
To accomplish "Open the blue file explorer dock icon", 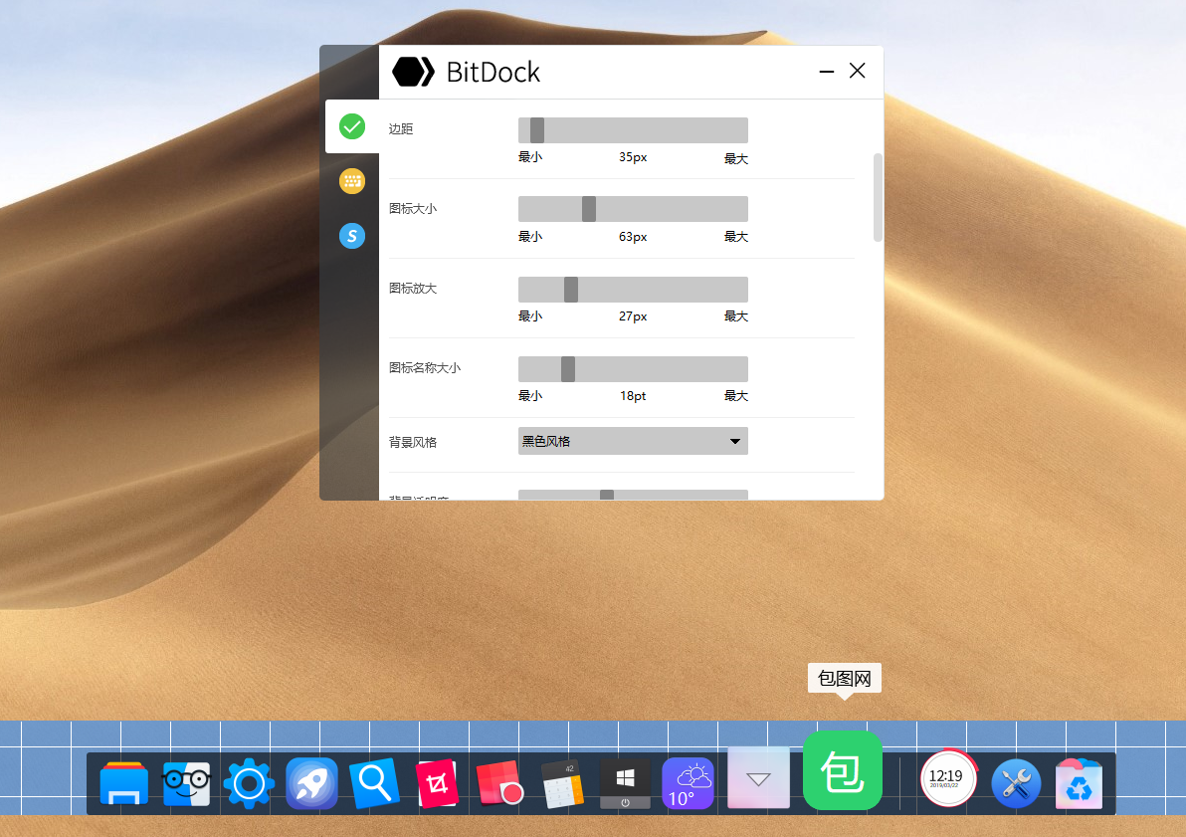I will pos(124,782).
